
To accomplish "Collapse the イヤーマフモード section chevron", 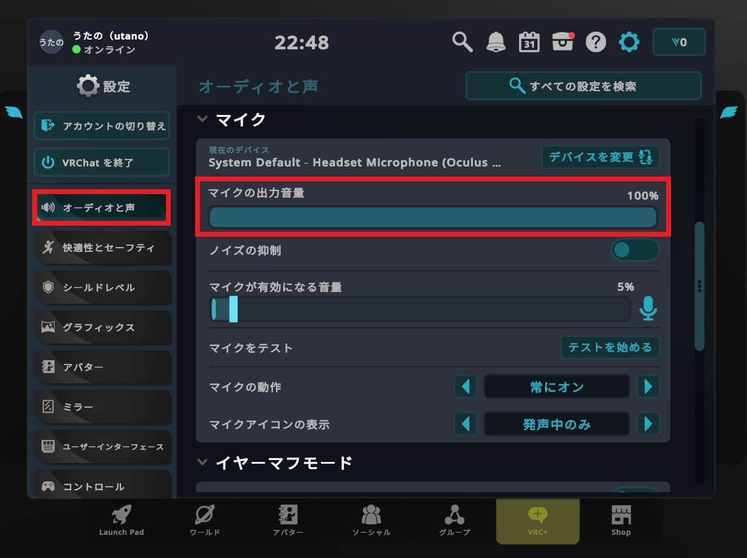I will tap(202, 462).
